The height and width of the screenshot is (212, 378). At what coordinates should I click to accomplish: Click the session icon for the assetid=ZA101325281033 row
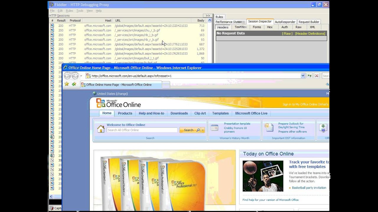pos(52,49)
